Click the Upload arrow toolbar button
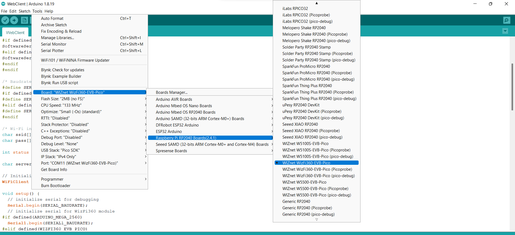Screen dimensions: 515x235 pos(14,20)
